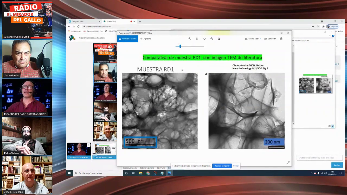The width and height of the screenshot is (347, 195).
Task: Click the zoom magnifier icon in Photos
Action: pyautogui.click(x=189, y=39)
